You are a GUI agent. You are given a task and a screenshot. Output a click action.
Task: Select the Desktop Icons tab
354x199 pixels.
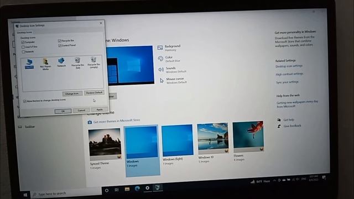pyautogui.click(x=24, y=33)
